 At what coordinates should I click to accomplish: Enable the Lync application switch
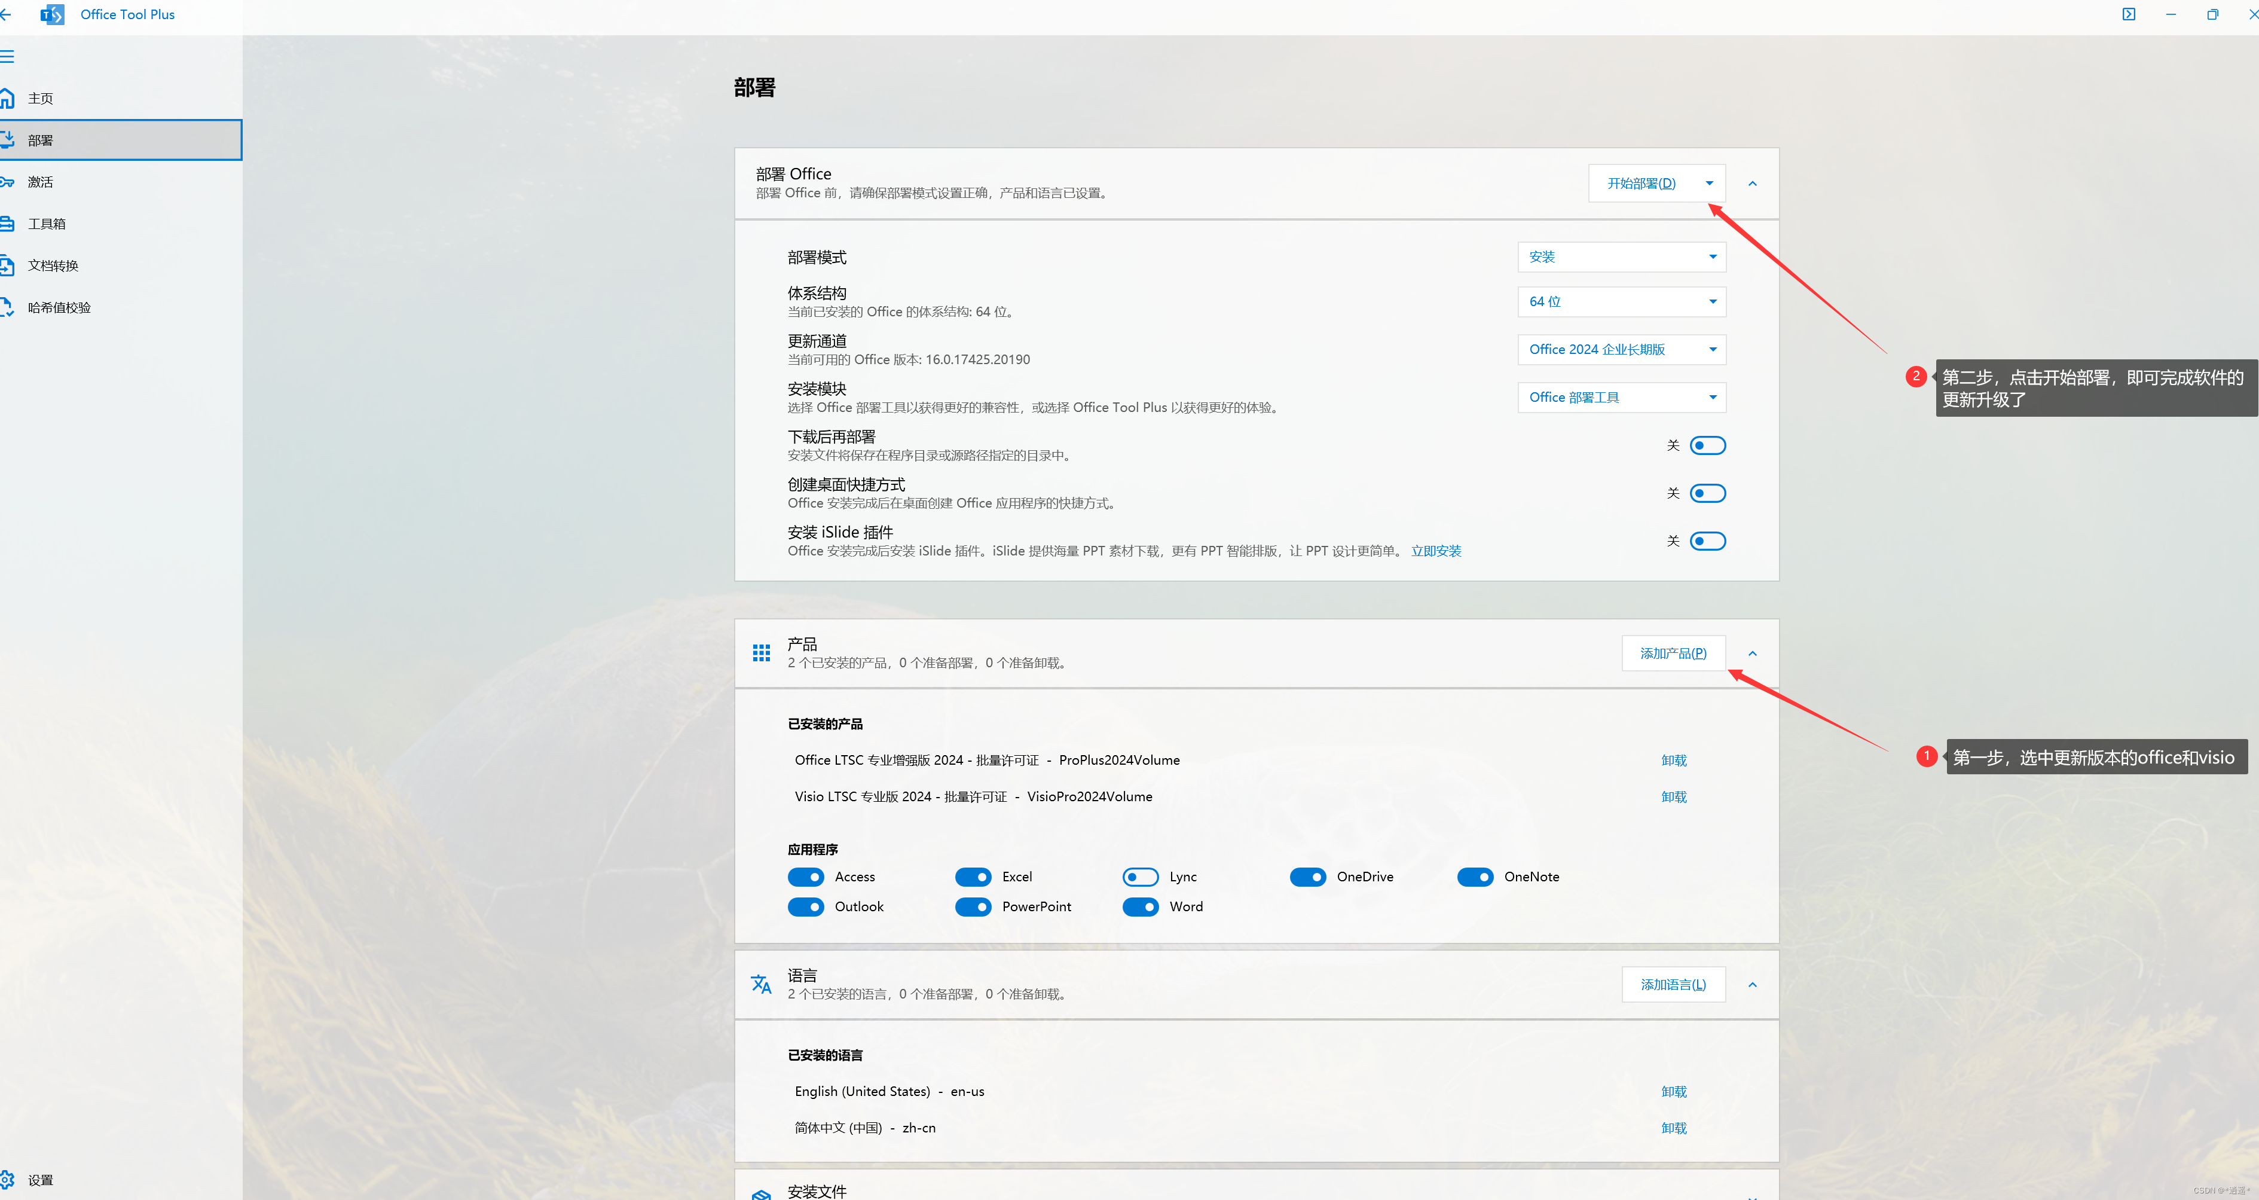[x=1140, y=877]
